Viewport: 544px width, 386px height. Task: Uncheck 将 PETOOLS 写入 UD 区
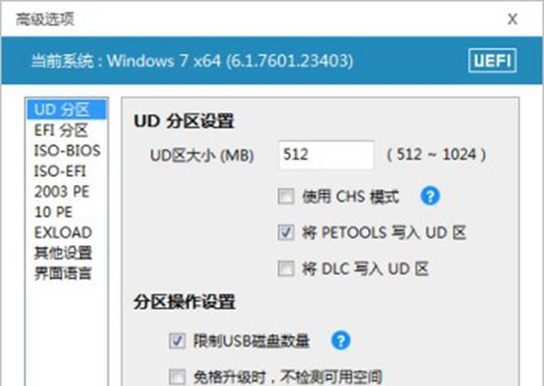point(286,233)
